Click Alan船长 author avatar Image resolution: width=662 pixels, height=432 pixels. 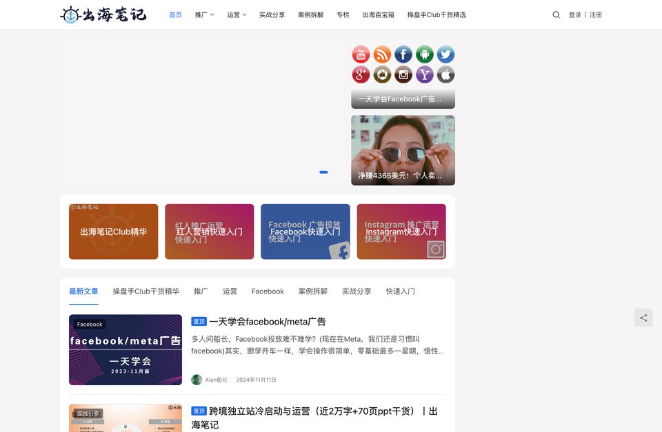(x=197, y=380)
